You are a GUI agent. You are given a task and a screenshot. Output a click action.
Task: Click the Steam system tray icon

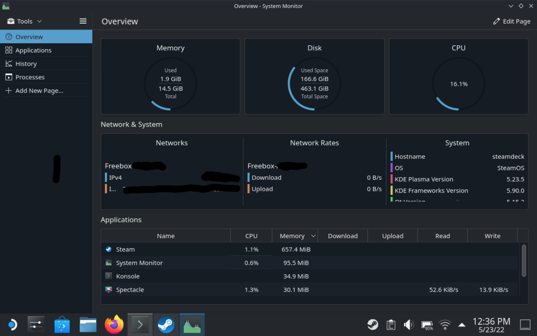pyautogui.click(x=372, y=324)
